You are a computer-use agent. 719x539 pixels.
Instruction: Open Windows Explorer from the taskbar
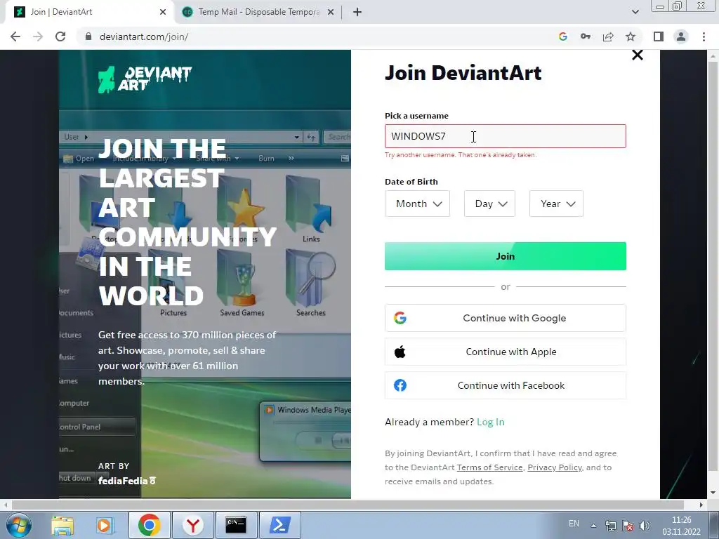point(62,525)
